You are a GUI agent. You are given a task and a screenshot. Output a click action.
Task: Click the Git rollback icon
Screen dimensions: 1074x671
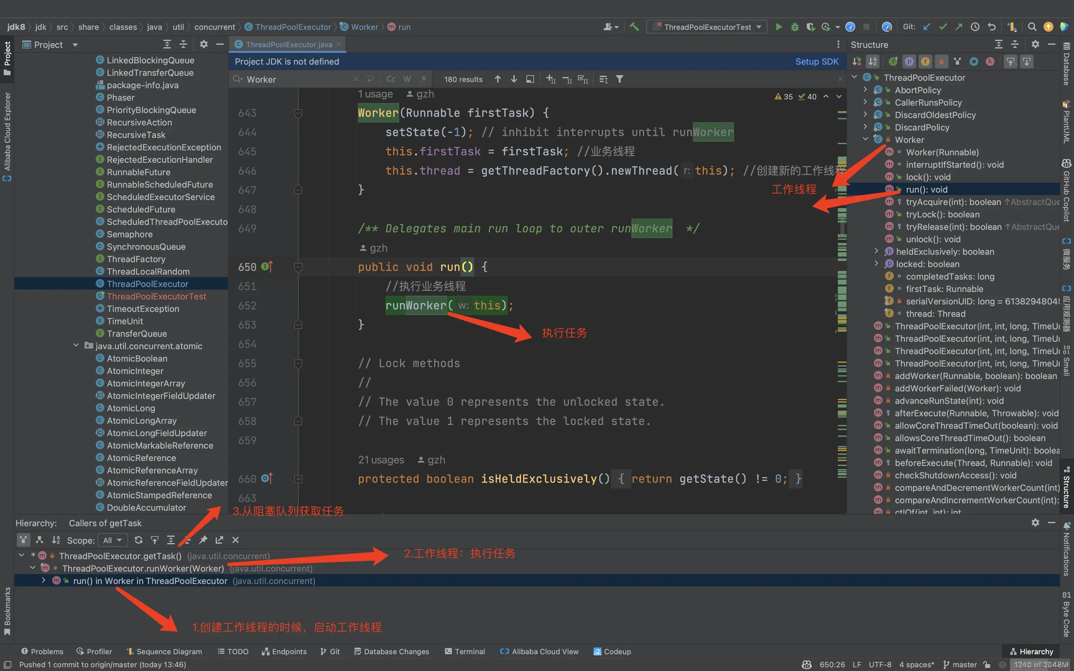[x=992, y=27]
